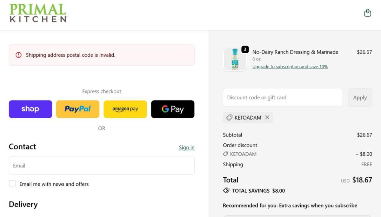The height and width of the screenshot is (217, 381).
Task: Click the item quantity badge on product
Action: click(x=245, y=49)
